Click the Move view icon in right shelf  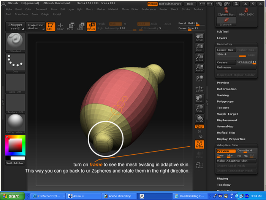199,99
